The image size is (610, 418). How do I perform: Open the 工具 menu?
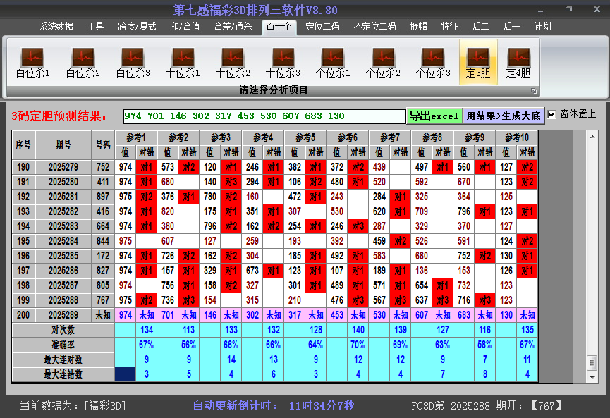coord(95,26)
